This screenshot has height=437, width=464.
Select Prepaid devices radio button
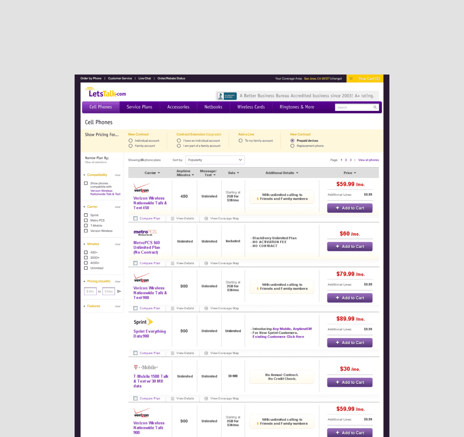[292, 141]
